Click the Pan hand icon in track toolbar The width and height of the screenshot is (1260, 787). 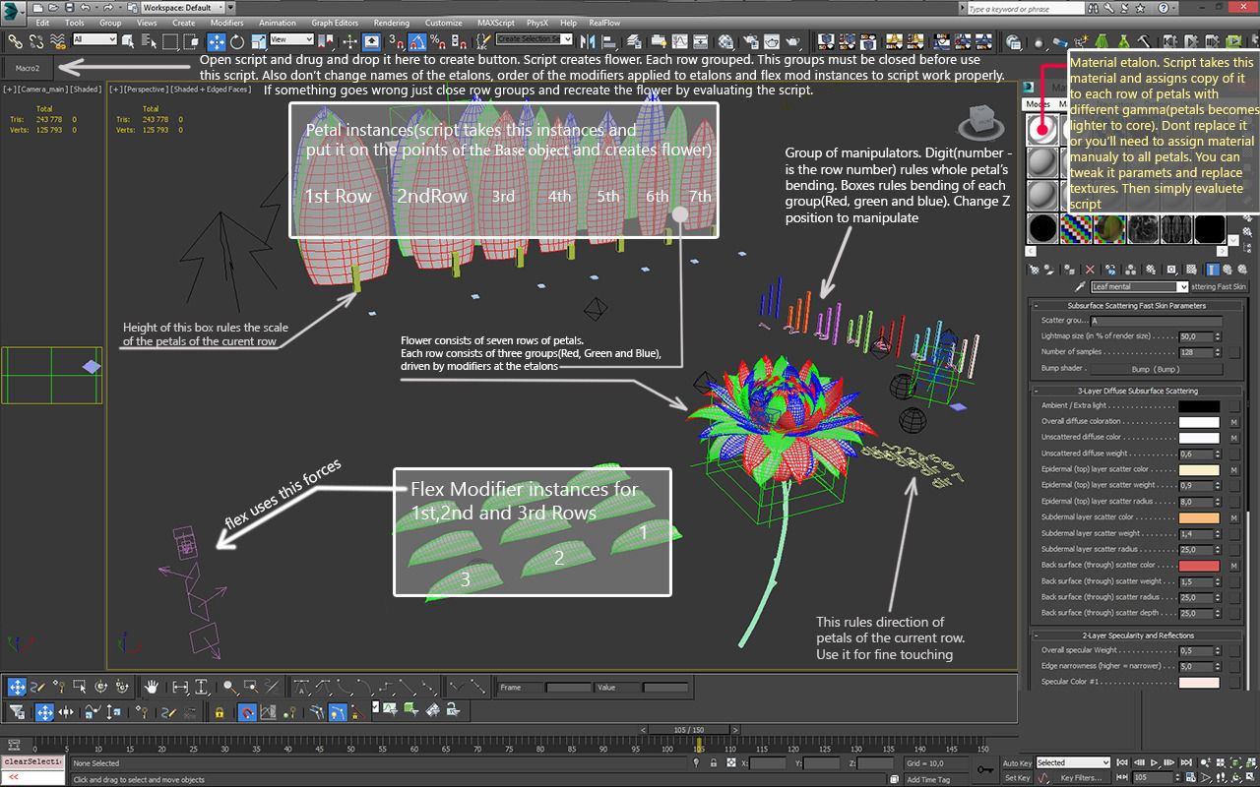pyautogui.click(x=153, y=687)
